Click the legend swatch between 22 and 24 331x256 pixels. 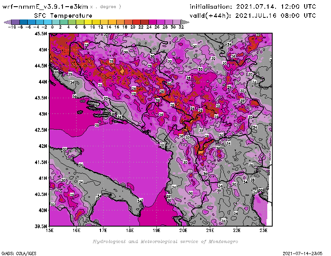pyautogui.click(x=144, y=22)
